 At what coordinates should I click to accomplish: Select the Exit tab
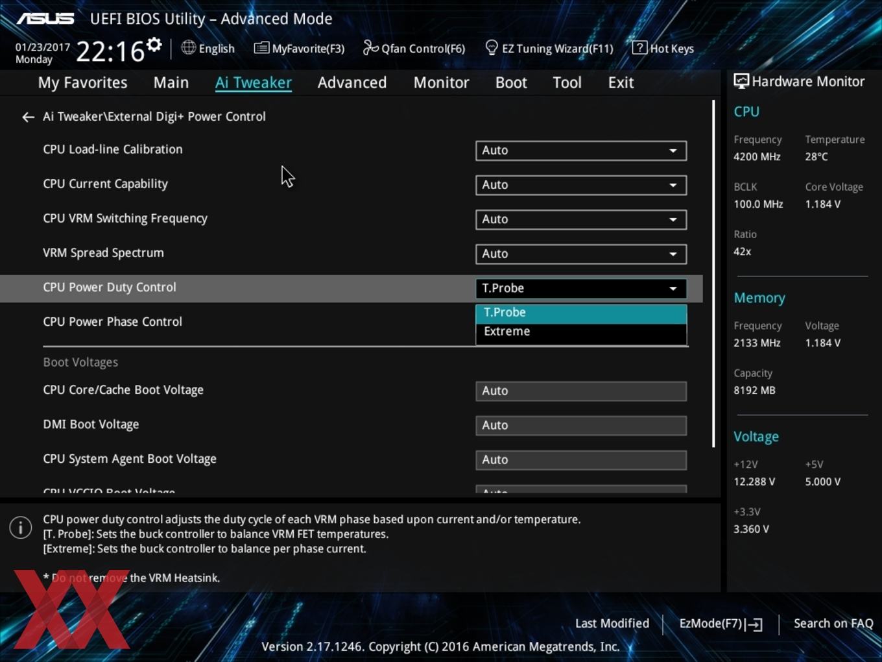621,82
